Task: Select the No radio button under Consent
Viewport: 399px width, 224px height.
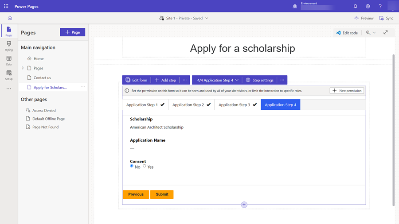Action: 132,166
